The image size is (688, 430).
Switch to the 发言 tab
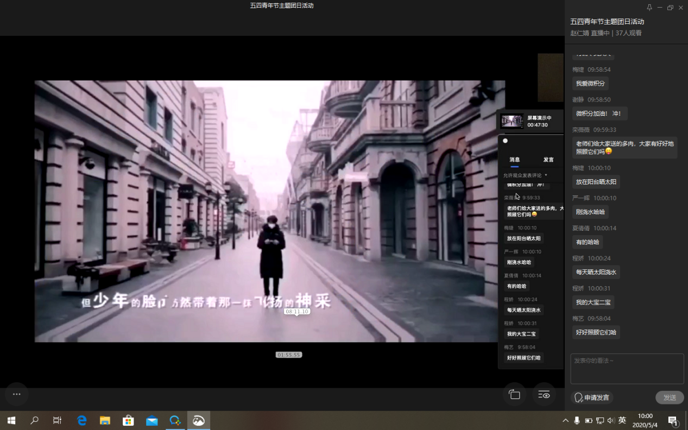(x=548, y=160)
